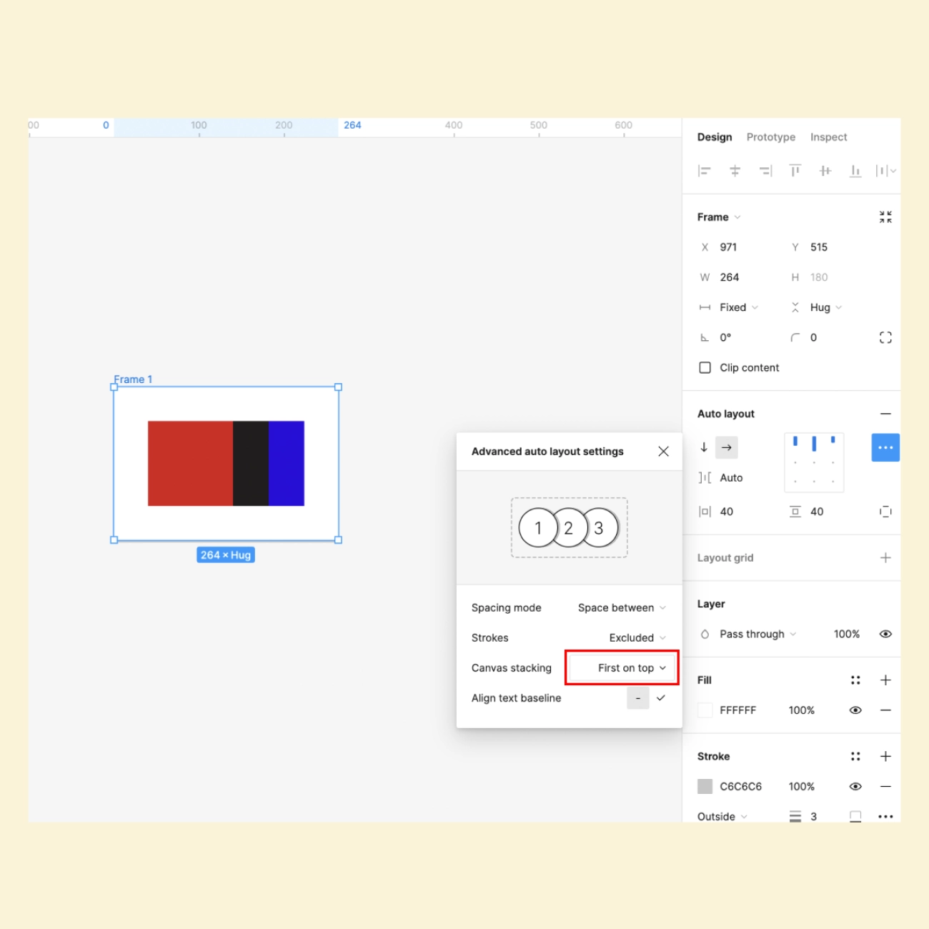Set auto layout direction to vertical
The width and height of the screenshot is (929, 929).
(704, 447)
